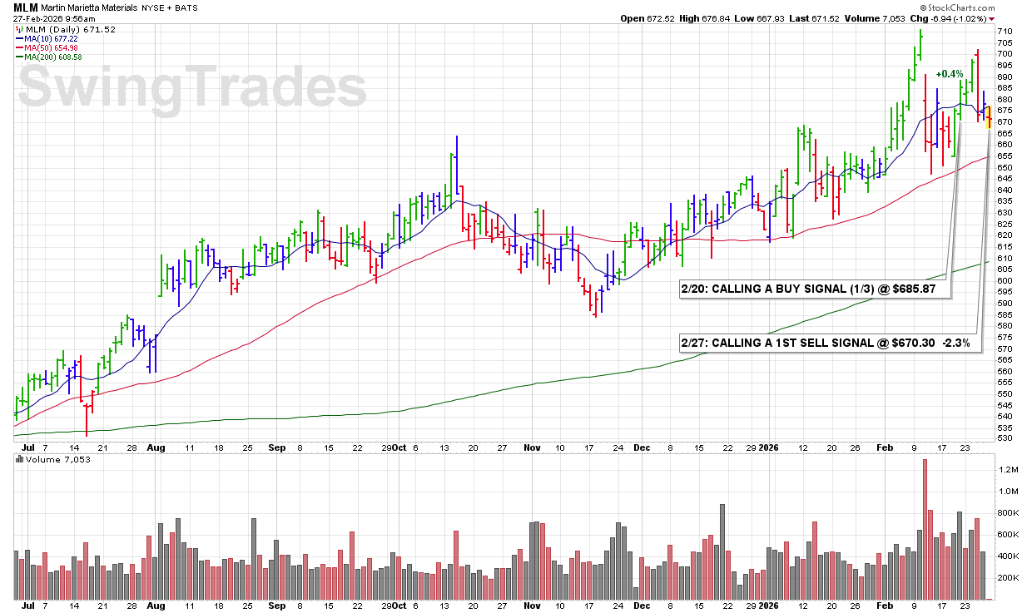Click the SwingTrades watermark text
The width and height of the screenshot is (1032, 613).
coord(191,88)
